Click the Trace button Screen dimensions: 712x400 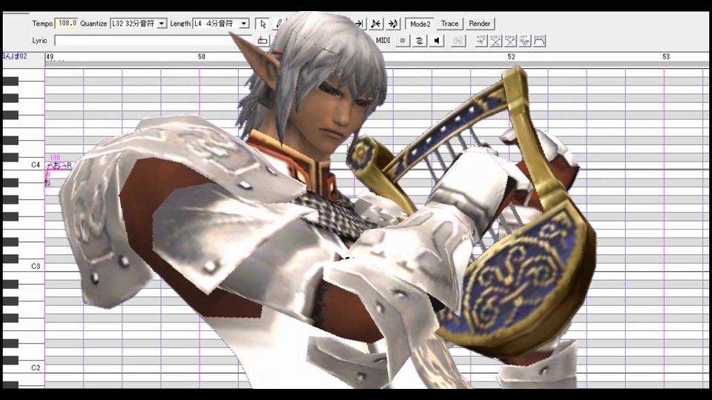[x=449, y=24]
